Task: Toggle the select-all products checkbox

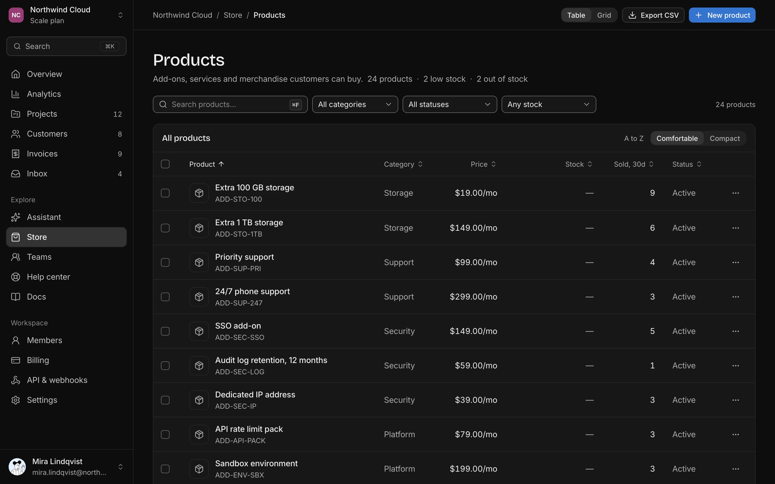Action: click(x=165, y=164)
